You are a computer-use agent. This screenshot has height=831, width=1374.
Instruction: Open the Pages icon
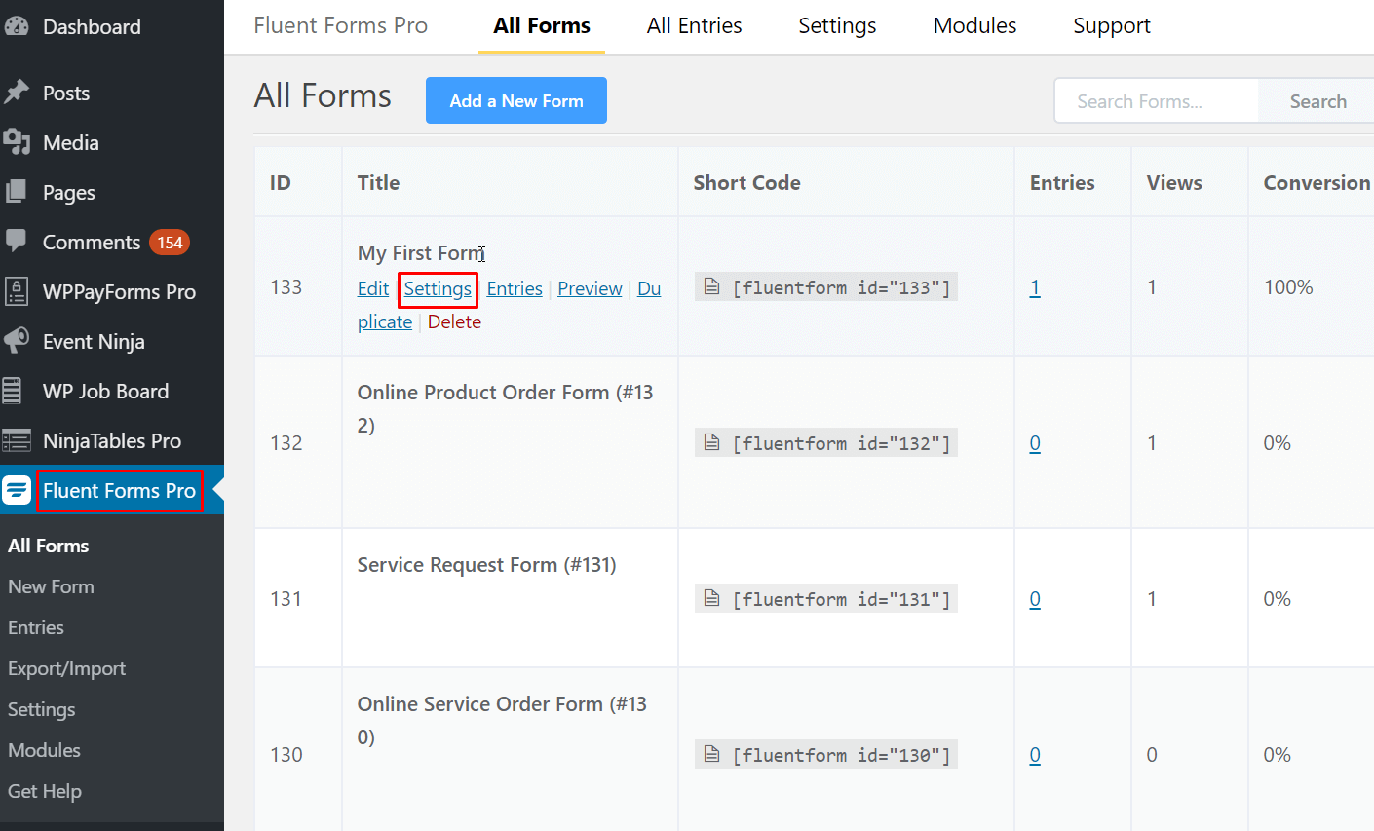pyautogui.click(x=18, y=192)
